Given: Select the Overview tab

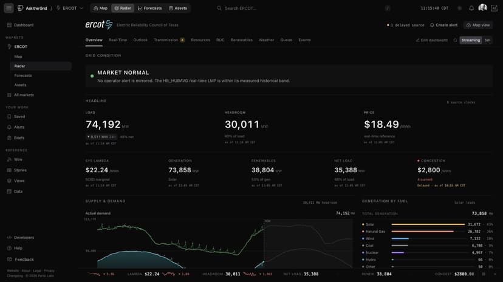Looking at the screenshot, I should tap(94, 40).
